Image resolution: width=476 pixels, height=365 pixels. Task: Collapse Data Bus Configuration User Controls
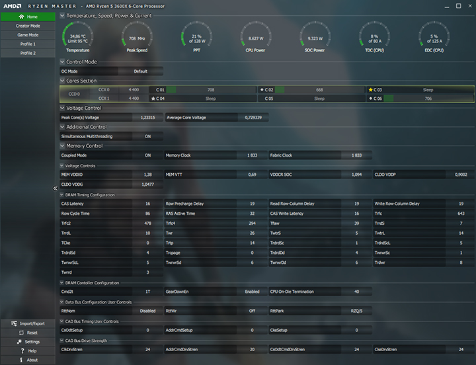pyautogui.click(x=61, y=302)
